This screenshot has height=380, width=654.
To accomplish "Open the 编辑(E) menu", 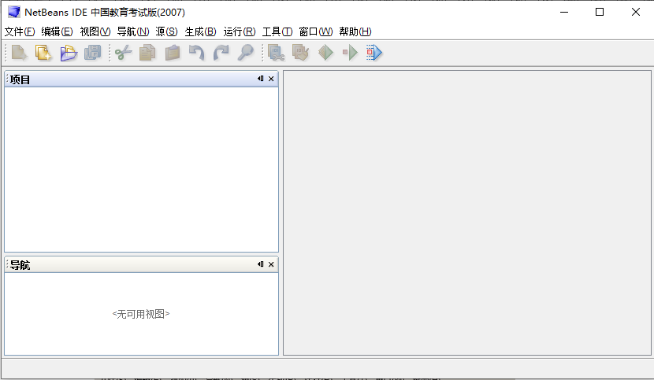I will pyautogui.click(x=58, y=31).
